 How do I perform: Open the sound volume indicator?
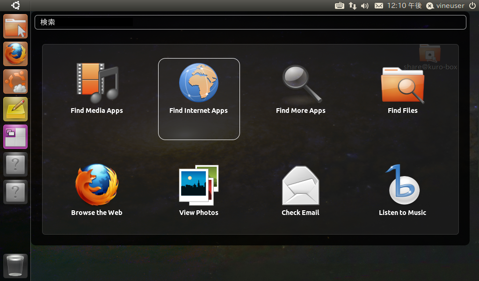coord(365,6)
